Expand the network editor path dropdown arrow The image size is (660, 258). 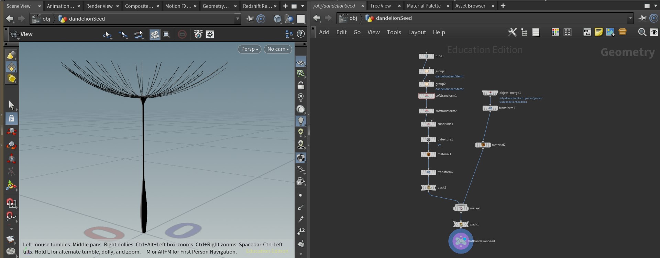tap(630, 18)
